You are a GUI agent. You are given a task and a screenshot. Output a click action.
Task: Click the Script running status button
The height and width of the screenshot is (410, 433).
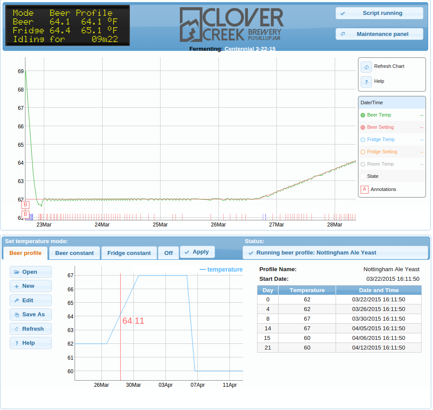pyautogui.click(x=379, y=13)
